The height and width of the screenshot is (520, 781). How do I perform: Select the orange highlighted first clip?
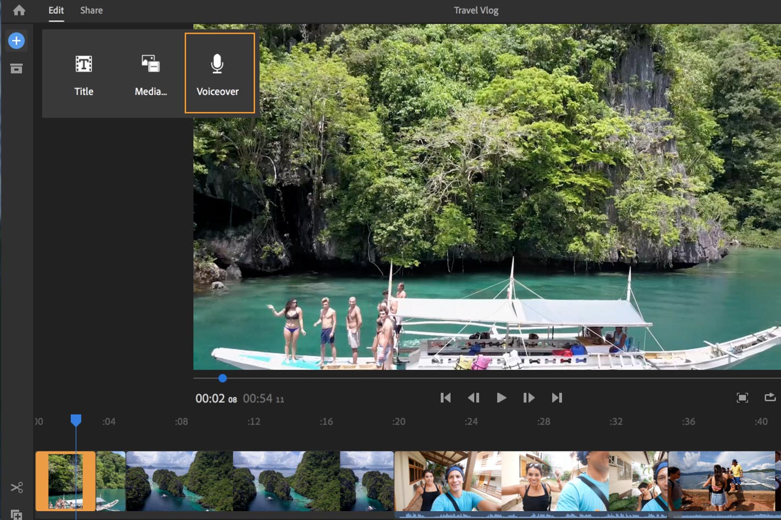point(65,481)
